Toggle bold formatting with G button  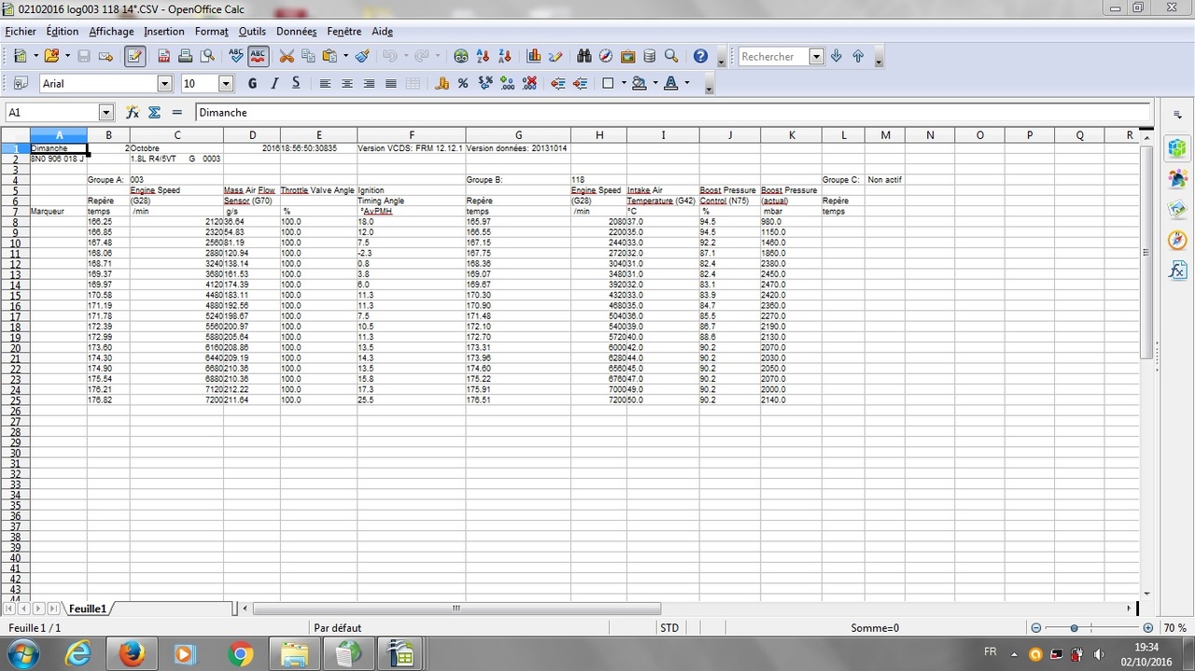pos(252,83)
